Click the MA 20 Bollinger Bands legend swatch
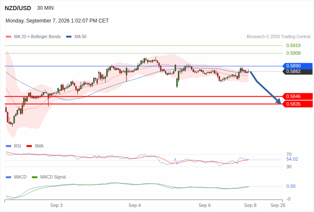 pyautogui.click(x=9, y=37)
